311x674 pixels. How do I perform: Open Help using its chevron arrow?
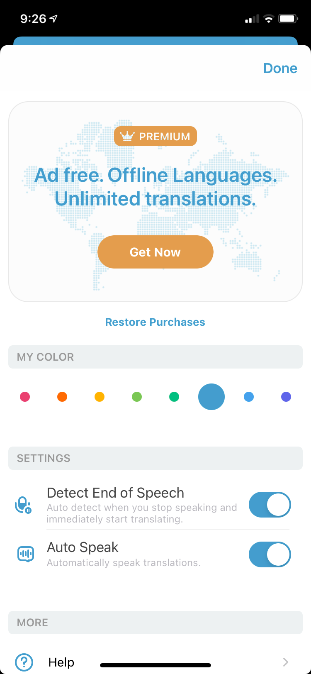[285, 662]
